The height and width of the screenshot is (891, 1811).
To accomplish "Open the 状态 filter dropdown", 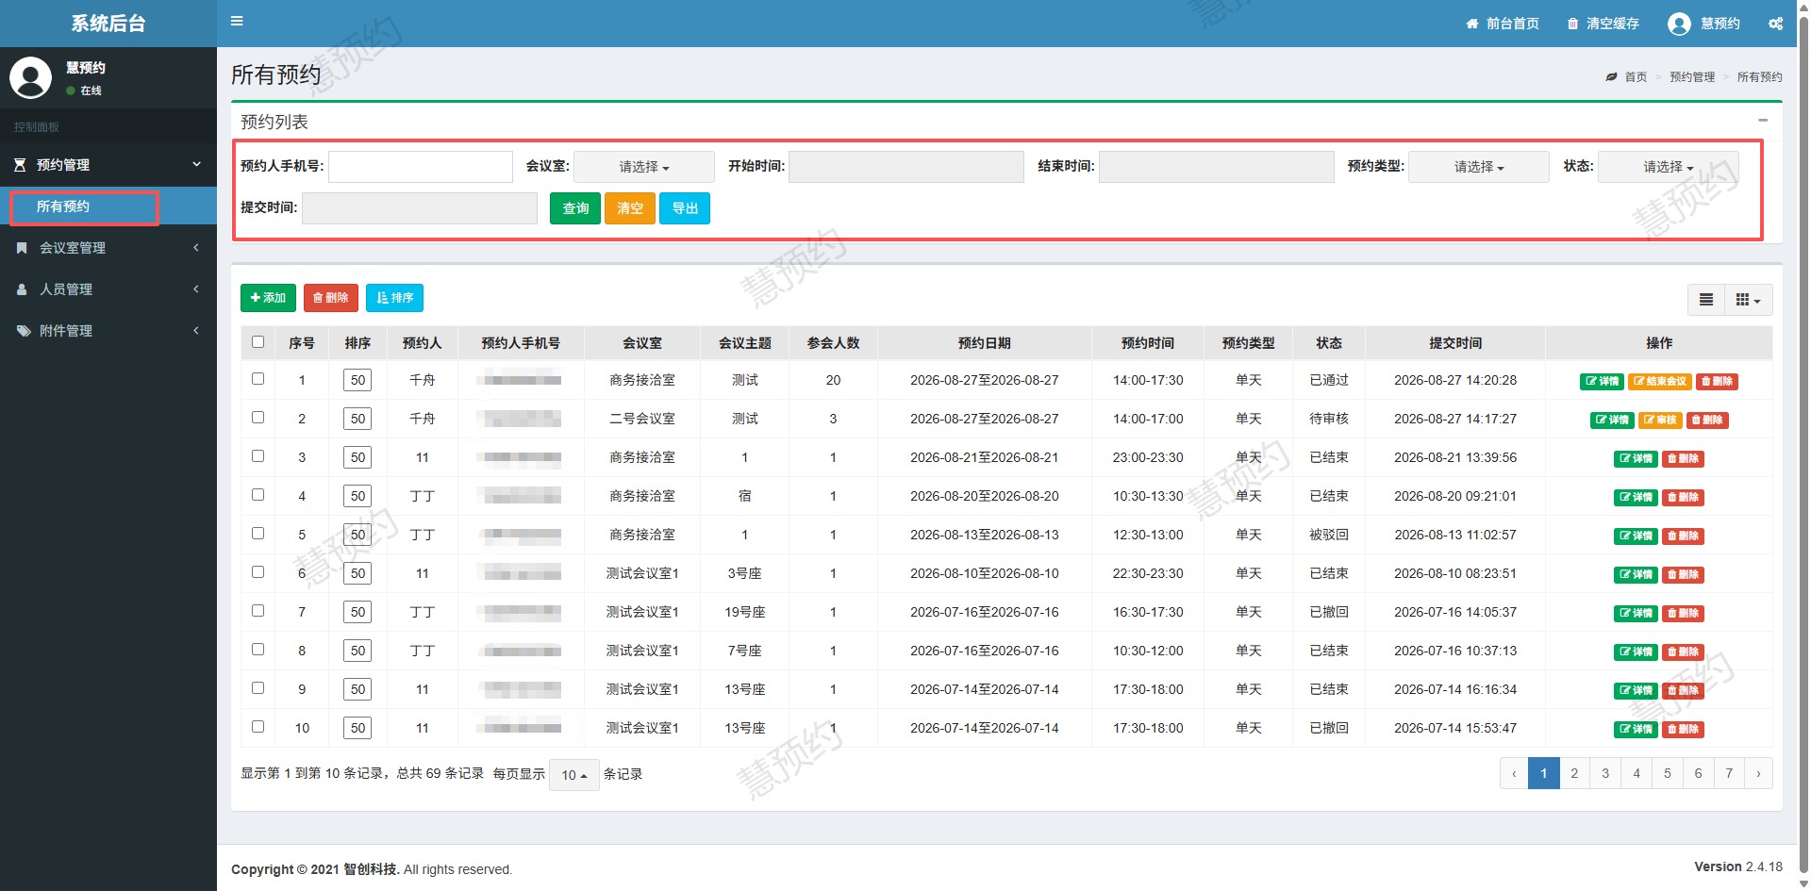I will pyautogui.click(x=1669, y=167).
